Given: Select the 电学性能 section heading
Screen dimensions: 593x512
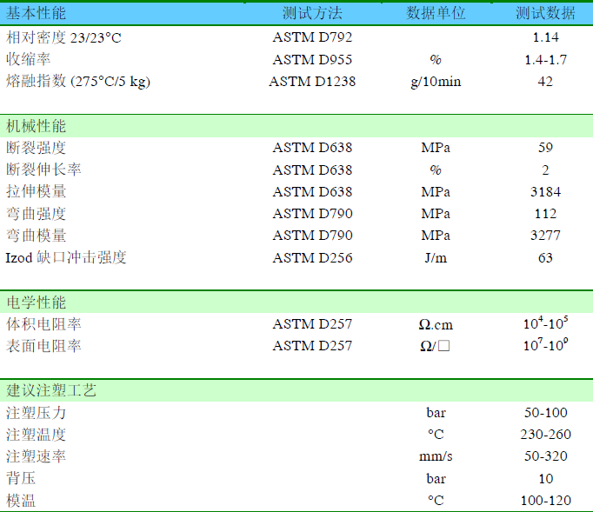Looking at the screenshot, I should 36,303.
